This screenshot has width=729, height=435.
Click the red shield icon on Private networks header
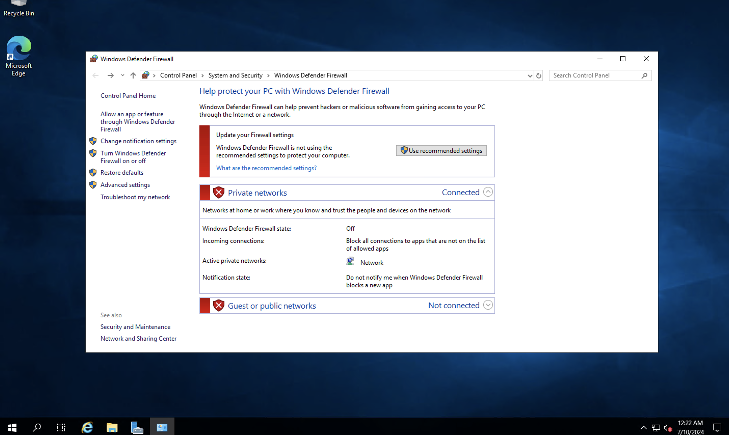tap(219, 192)
